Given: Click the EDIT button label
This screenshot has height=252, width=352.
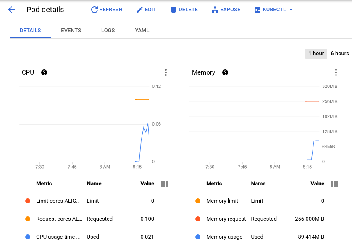Looking at the screenshot, I should pyautogui.click(x=150, y=10).
